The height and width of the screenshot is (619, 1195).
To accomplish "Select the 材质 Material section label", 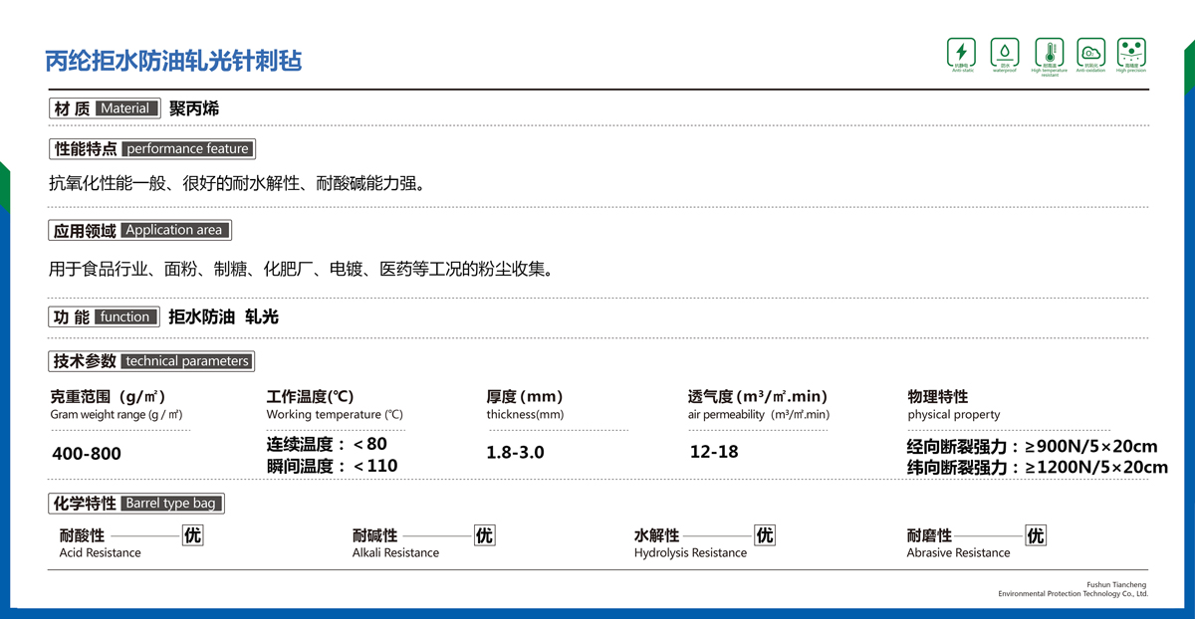I will click(104, 108).
